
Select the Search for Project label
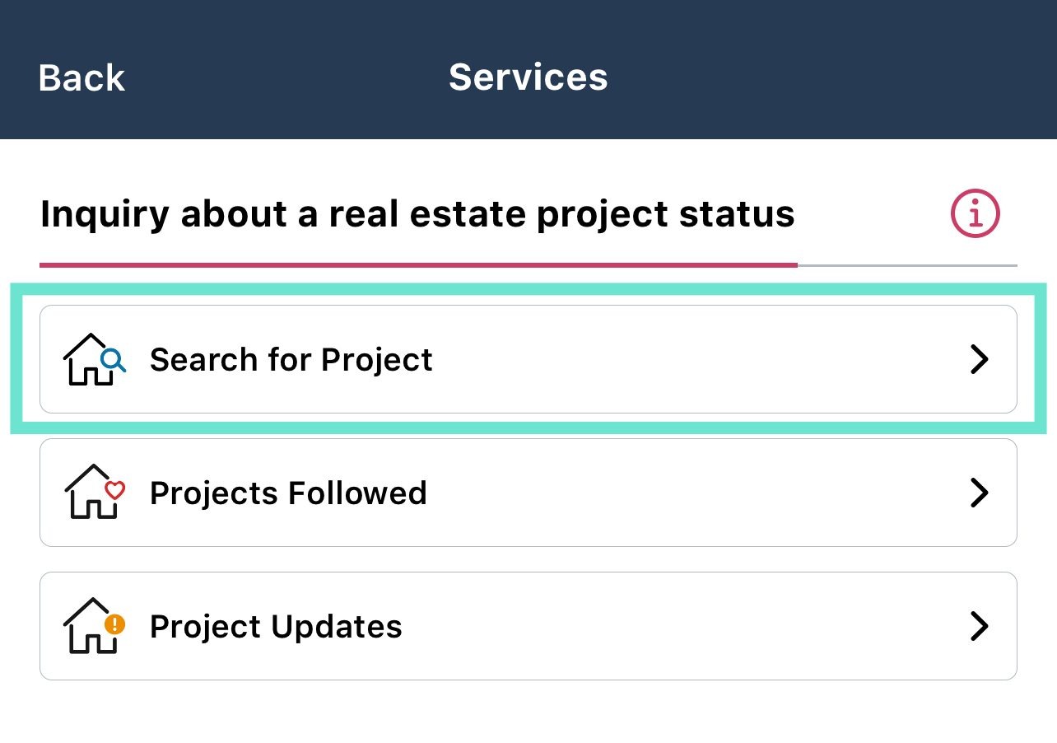click(291, 360)
